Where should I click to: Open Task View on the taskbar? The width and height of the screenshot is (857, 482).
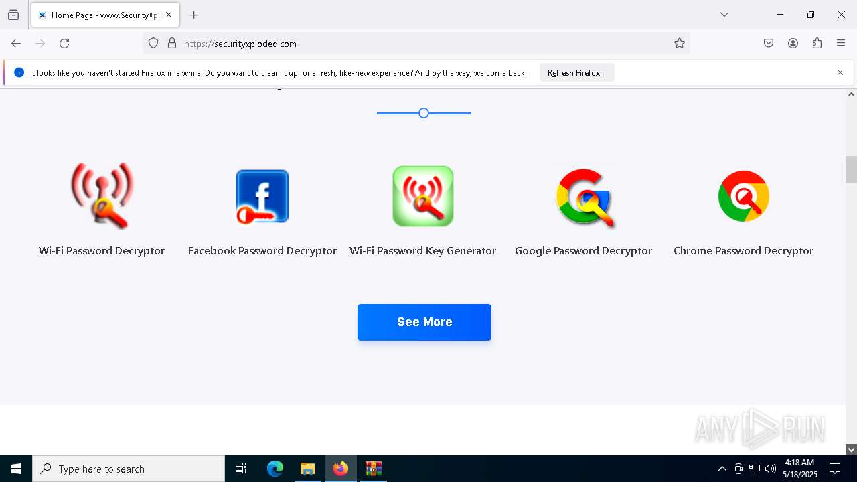tap(241, 469)
